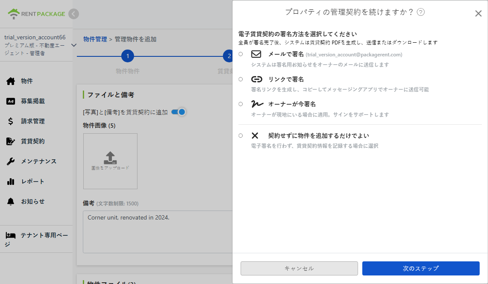Click the 契約せずに物件を追加するだけでよい label
Image resolution: width=488 pixels, height=284 pixels.
click(319, 135)
